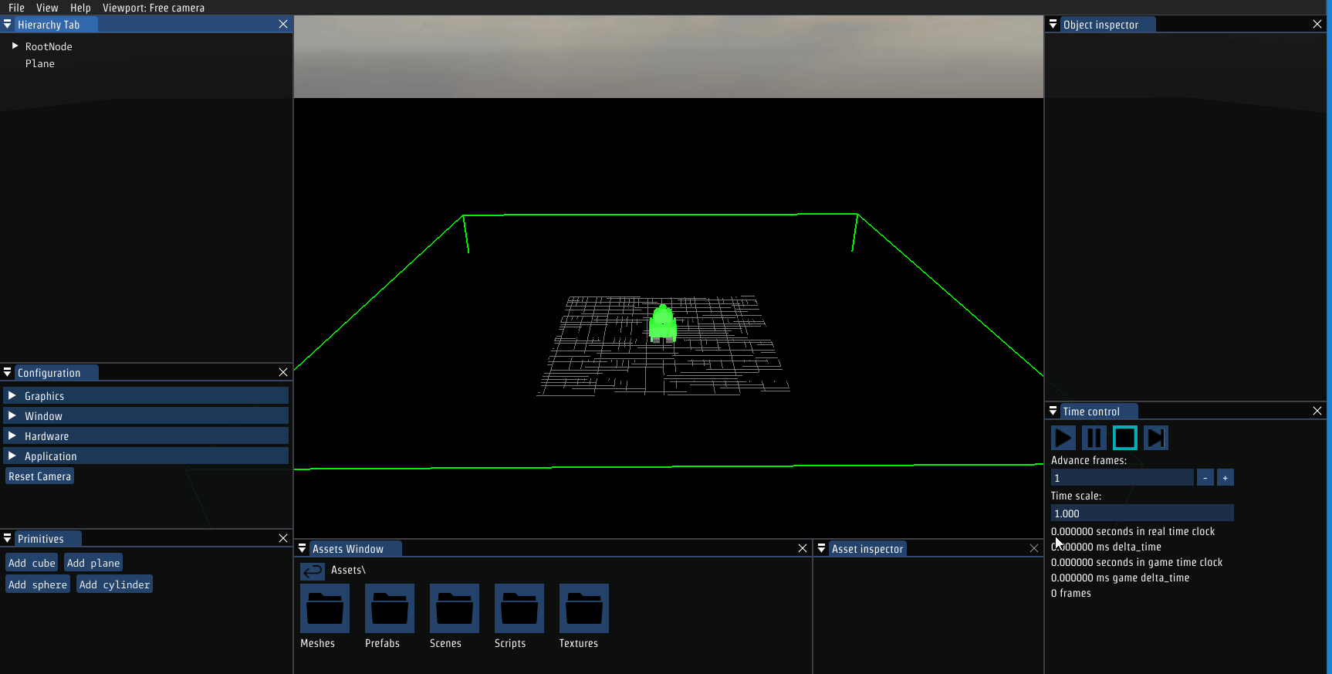Open the Viewport: Free camera menu
The image size is (1332, 674).
pyautogui.click(x=154, y=8)
